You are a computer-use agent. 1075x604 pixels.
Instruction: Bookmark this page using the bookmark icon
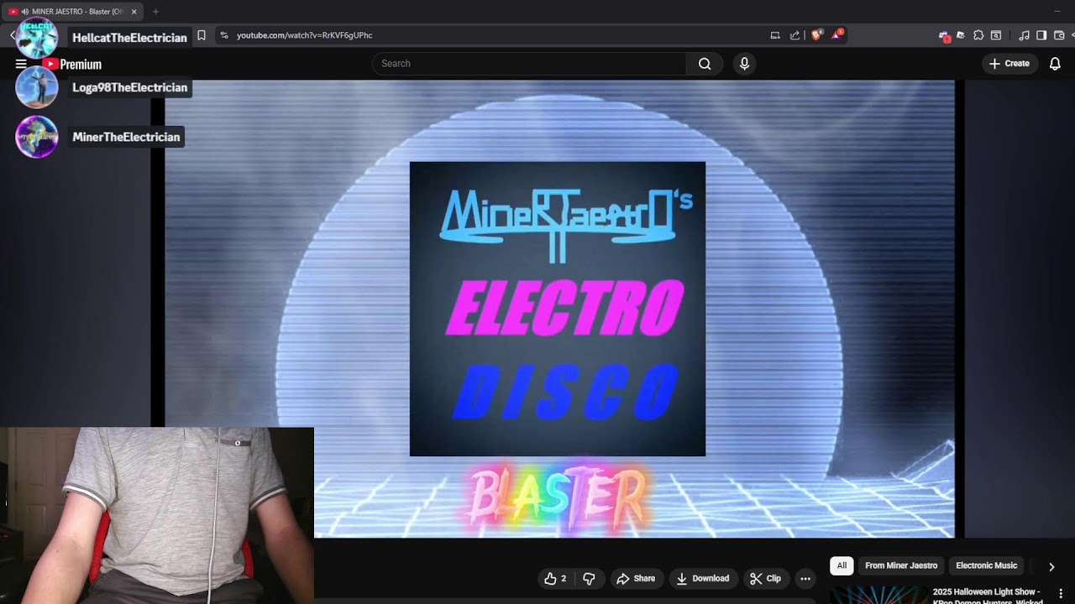click(x=202, y=35)
